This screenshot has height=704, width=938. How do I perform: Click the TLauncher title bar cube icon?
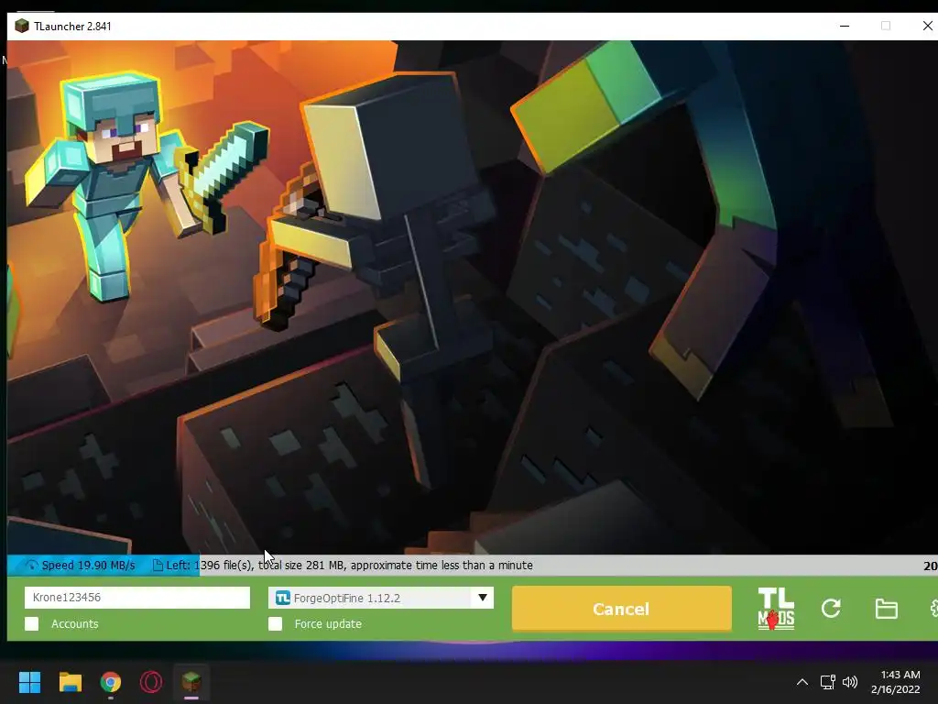pos(22,26)
